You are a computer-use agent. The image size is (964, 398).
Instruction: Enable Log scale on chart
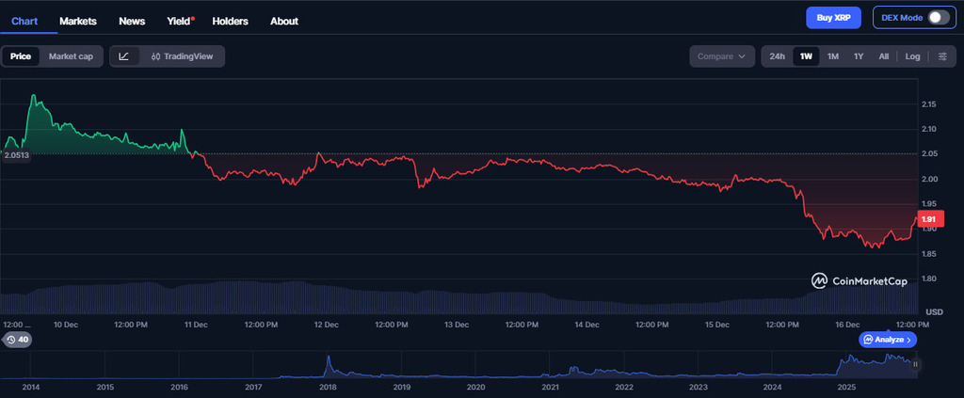coord(912,56)
